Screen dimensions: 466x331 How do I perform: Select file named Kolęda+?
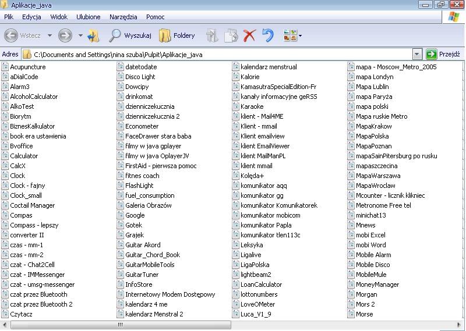pos(252,176)
